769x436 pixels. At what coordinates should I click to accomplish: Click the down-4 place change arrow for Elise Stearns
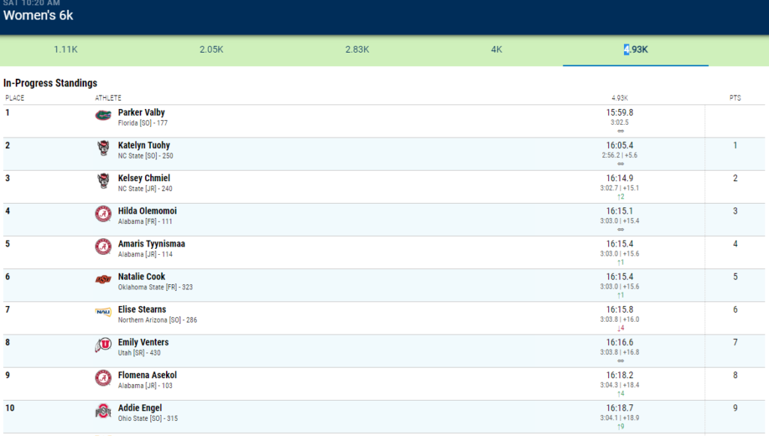(x=620, y=328)
